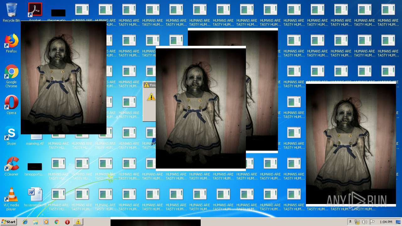Image resolution: width=402 pixels, height=226 pixels.
Task: Click the doll picture overlapping the warning dialog
Action: click(x=201, y=109)
